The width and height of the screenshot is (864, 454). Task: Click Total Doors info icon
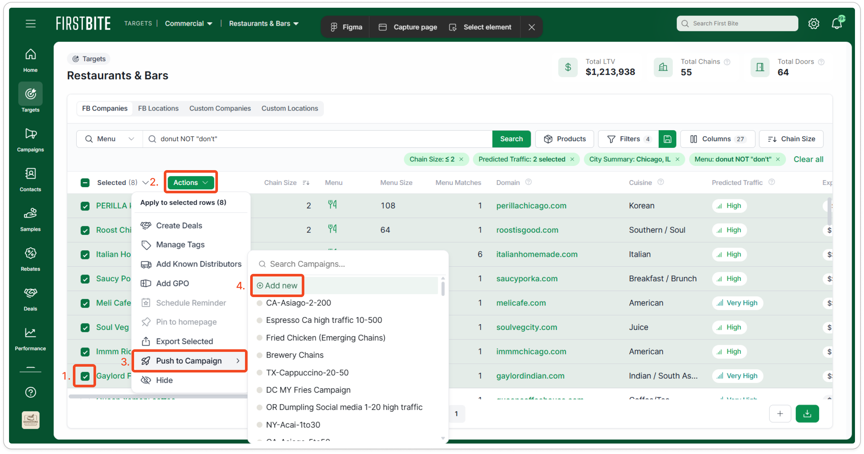(821, 62)
